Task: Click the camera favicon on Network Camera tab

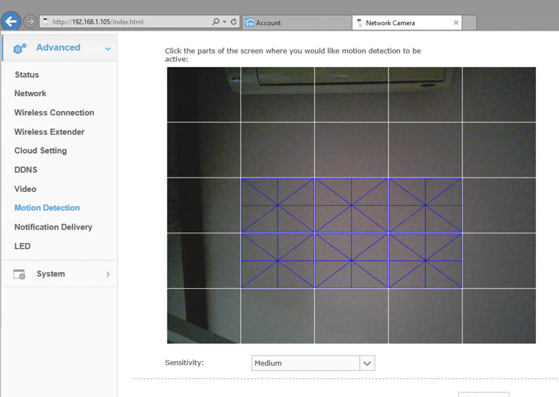Action: (x=359, y=23)
